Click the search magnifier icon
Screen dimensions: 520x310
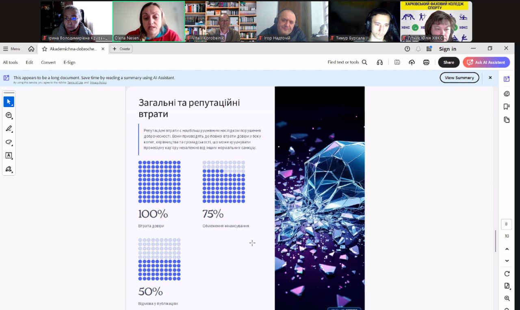(364, 62)
